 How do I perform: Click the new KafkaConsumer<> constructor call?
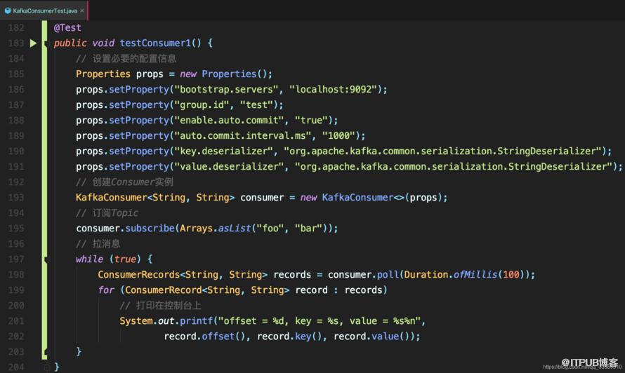click(x=374, y=198)
